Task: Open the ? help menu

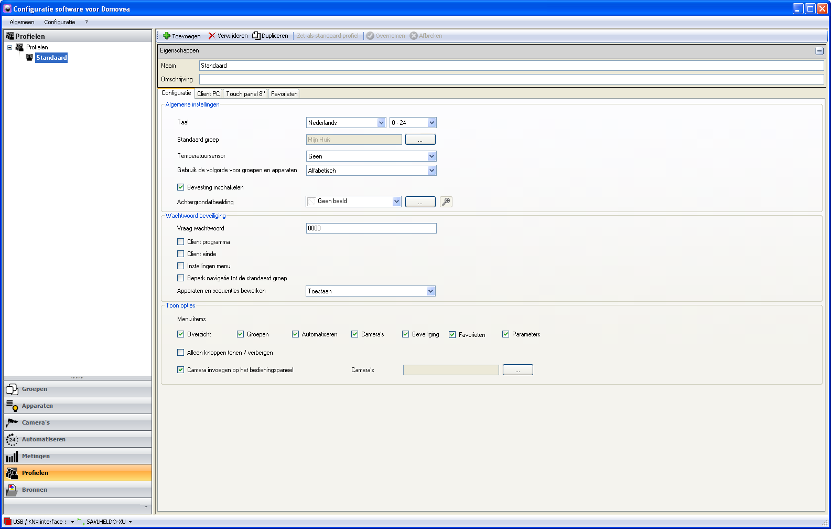Action: (x=87, y=22)
